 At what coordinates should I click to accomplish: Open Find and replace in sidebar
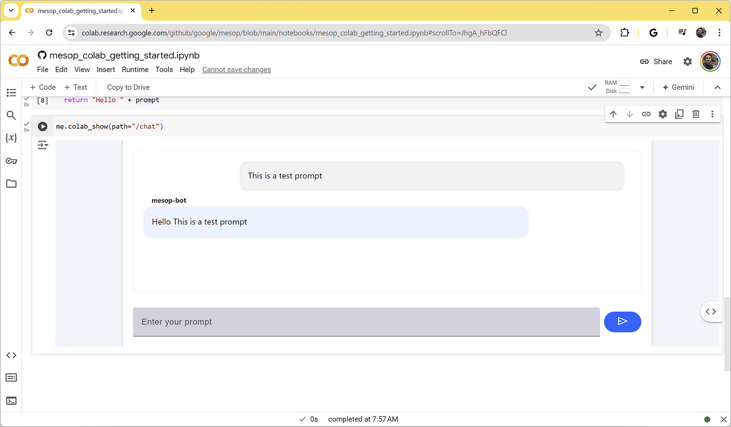tap(11, 115)
